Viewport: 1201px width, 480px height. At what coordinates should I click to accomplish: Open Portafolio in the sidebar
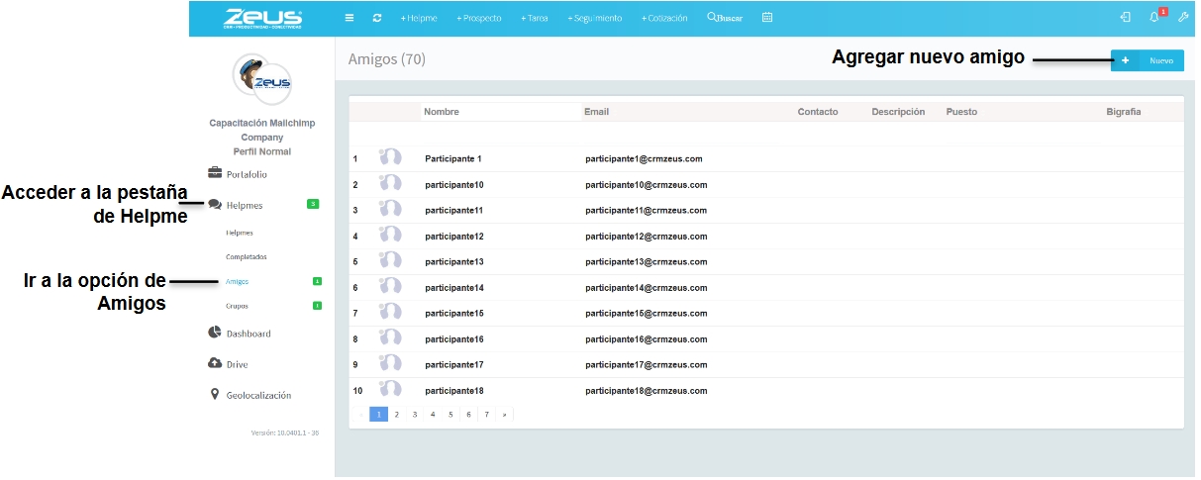pyautogui.click(x=247, y=174)
